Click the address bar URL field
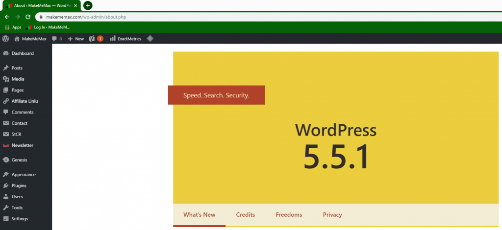502x230 pixels. [268, 17]
